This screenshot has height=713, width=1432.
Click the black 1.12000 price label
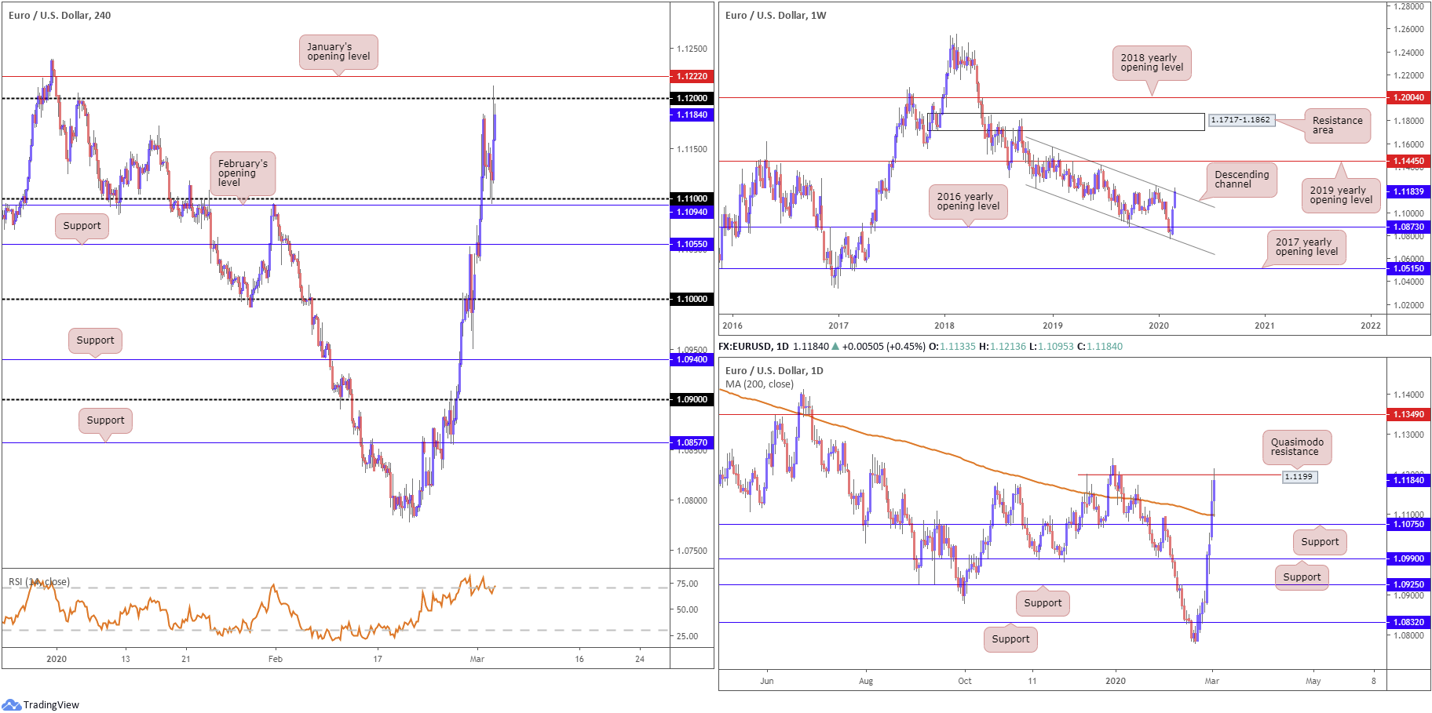(x=692, y=98)
